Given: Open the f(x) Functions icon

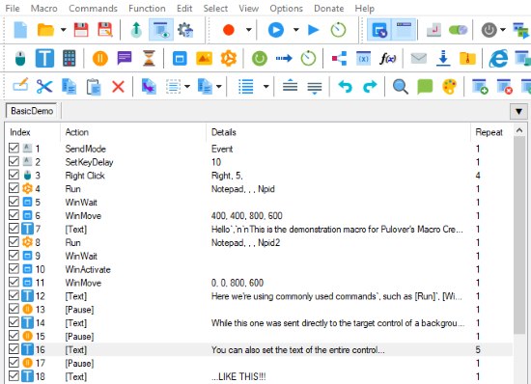Looking at the screenshot, I should [x=388, y=58].
